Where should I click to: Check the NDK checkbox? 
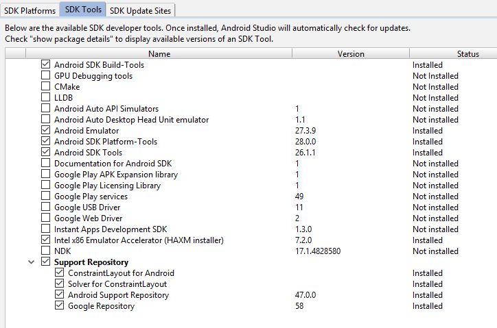pyautogui.click(x=46, y=251)
